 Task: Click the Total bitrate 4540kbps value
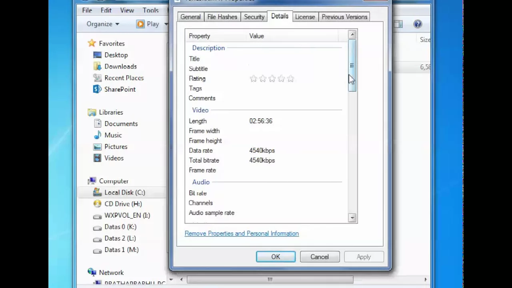[262, 160]
